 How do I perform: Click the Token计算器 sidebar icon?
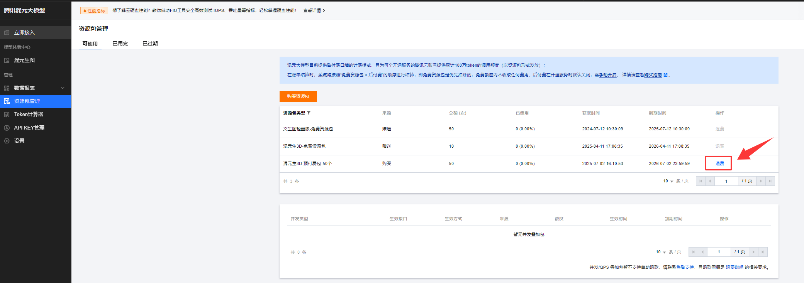[x=7, y=115]
